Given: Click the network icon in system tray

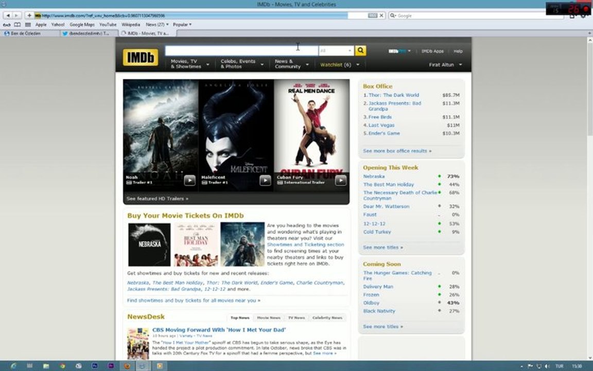Looking at the screenshot, I should point(538,366).
